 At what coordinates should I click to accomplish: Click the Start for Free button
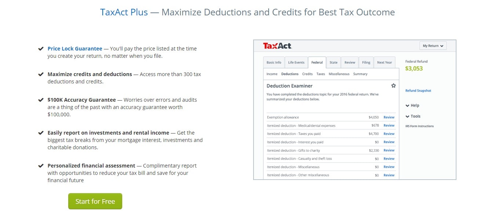pos(95,201)
